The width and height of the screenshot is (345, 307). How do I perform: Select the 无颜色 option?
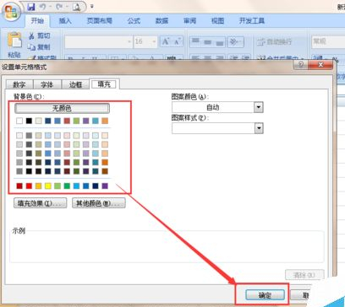[62, 108]
